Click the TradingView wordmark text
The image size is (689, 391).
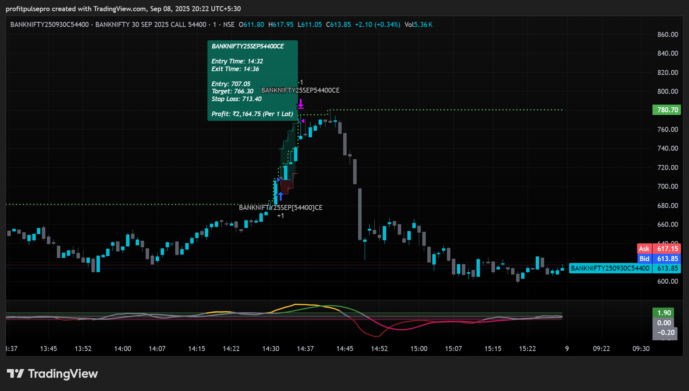[x=63, y=374]
